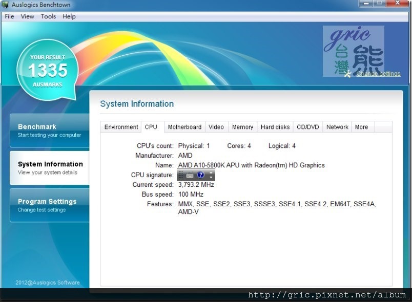Switch to the Motherboard tab
Screen dimensions: 412x302
[x=184, y=127]
